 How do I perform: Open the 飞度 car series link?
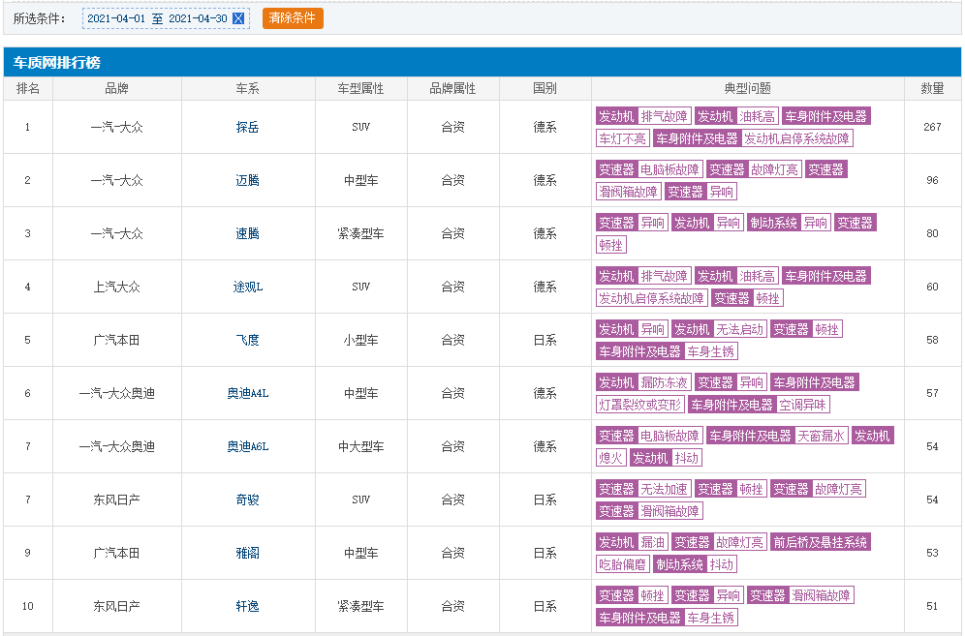click(247, 340)
